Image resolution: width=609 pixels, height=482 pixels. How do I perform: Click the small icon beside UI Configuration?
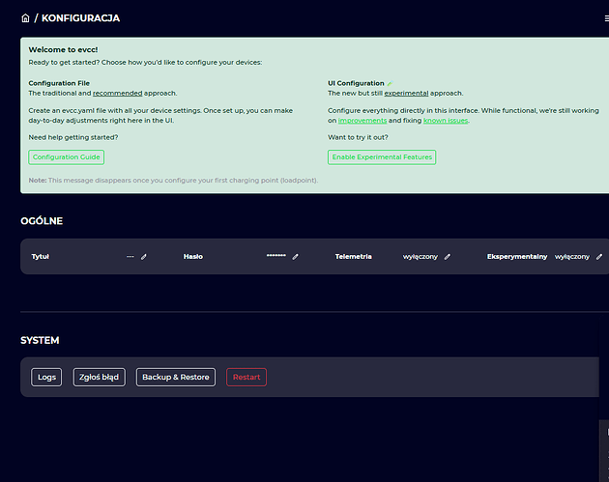pos(391,83)
